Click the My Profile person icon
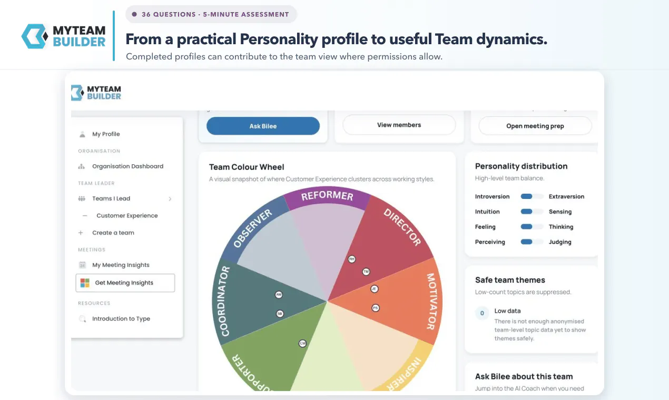This screenshot has height=400, width=669. coord(82,134)
